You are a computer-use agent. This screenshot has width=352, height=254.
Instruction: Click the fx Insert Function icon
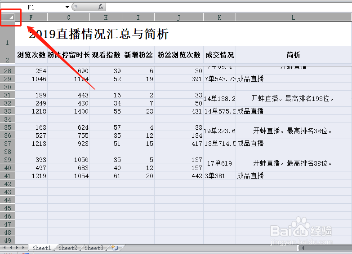101,7
